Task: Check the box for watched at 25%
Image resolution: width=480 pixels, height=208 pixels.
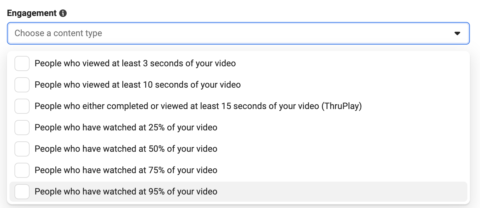Action: (x=22, y=128)
